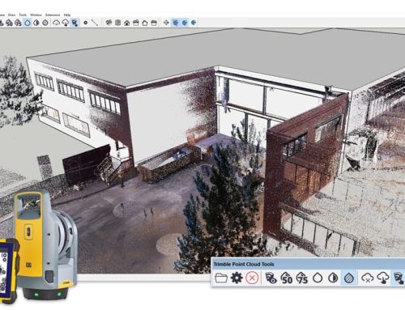Click the double-arrow icon before globe icons
The width and height of the screenshot is (405, 310).
point(166,23)
